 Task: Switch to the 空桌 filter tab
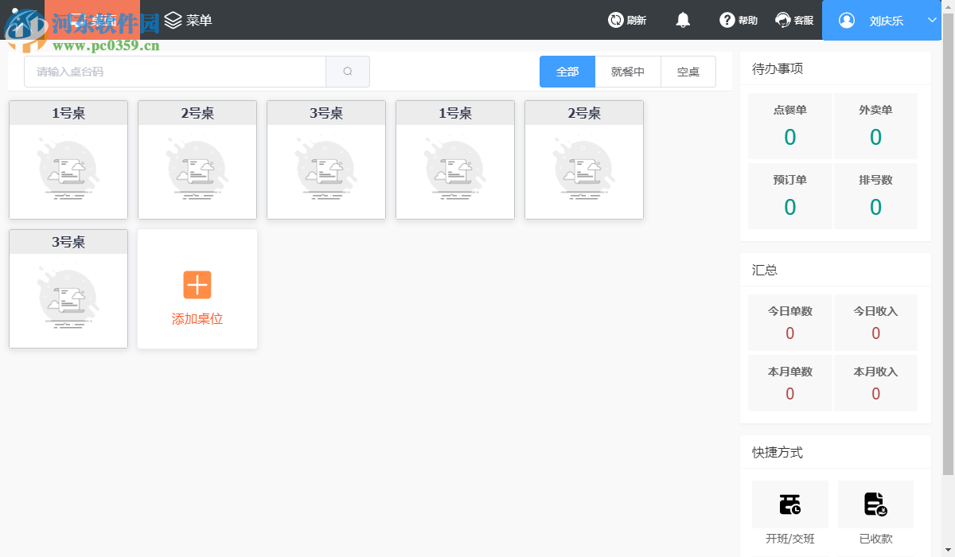688,72
